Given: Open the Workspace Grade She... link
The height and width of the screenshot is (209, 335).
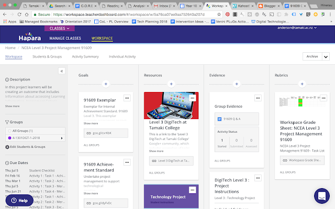Looking at the screenshot, I should tap(302, 160).
